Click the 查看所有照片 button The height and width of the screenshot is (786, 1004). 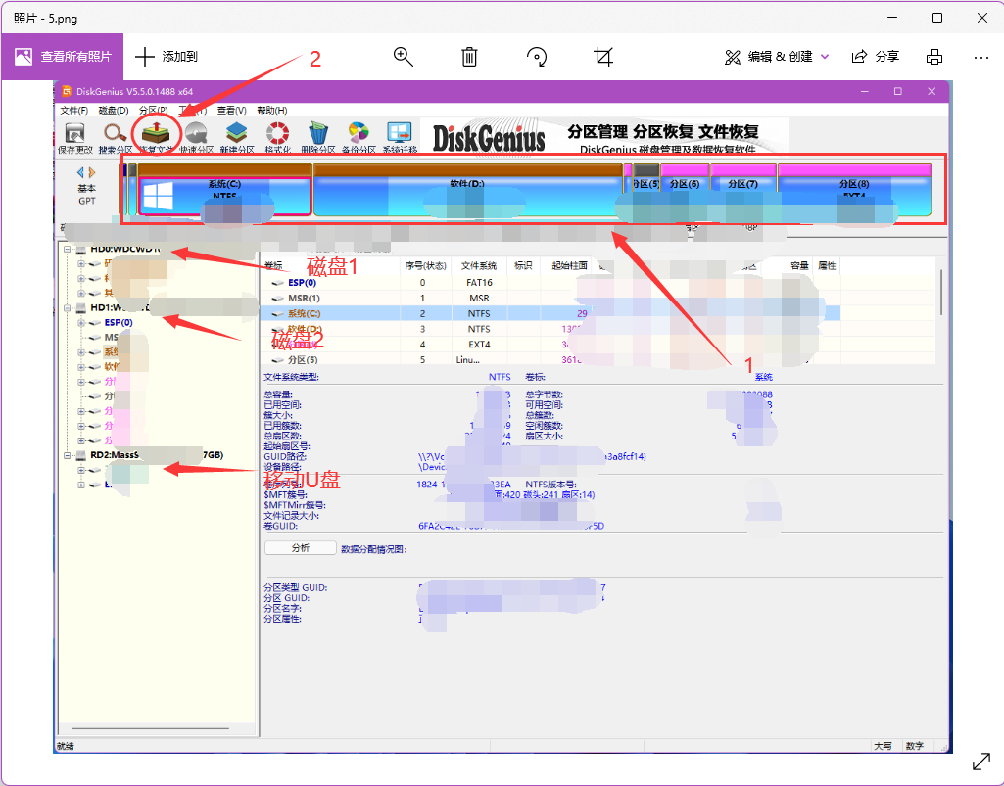(x=63, y=57)
